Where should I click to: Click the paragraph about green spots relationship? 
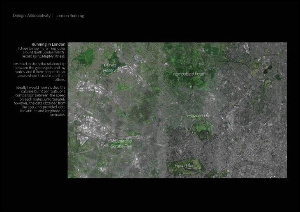click(x=40, y=72)
